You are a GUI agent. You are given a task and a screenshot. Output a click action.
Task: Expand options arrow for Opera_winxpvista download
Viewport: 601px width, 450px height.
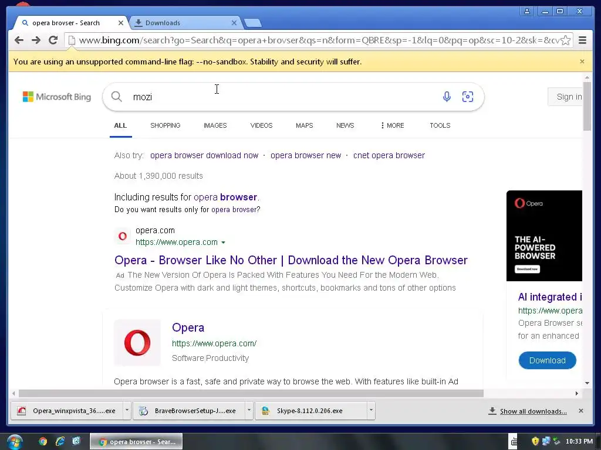coord(127,411)
